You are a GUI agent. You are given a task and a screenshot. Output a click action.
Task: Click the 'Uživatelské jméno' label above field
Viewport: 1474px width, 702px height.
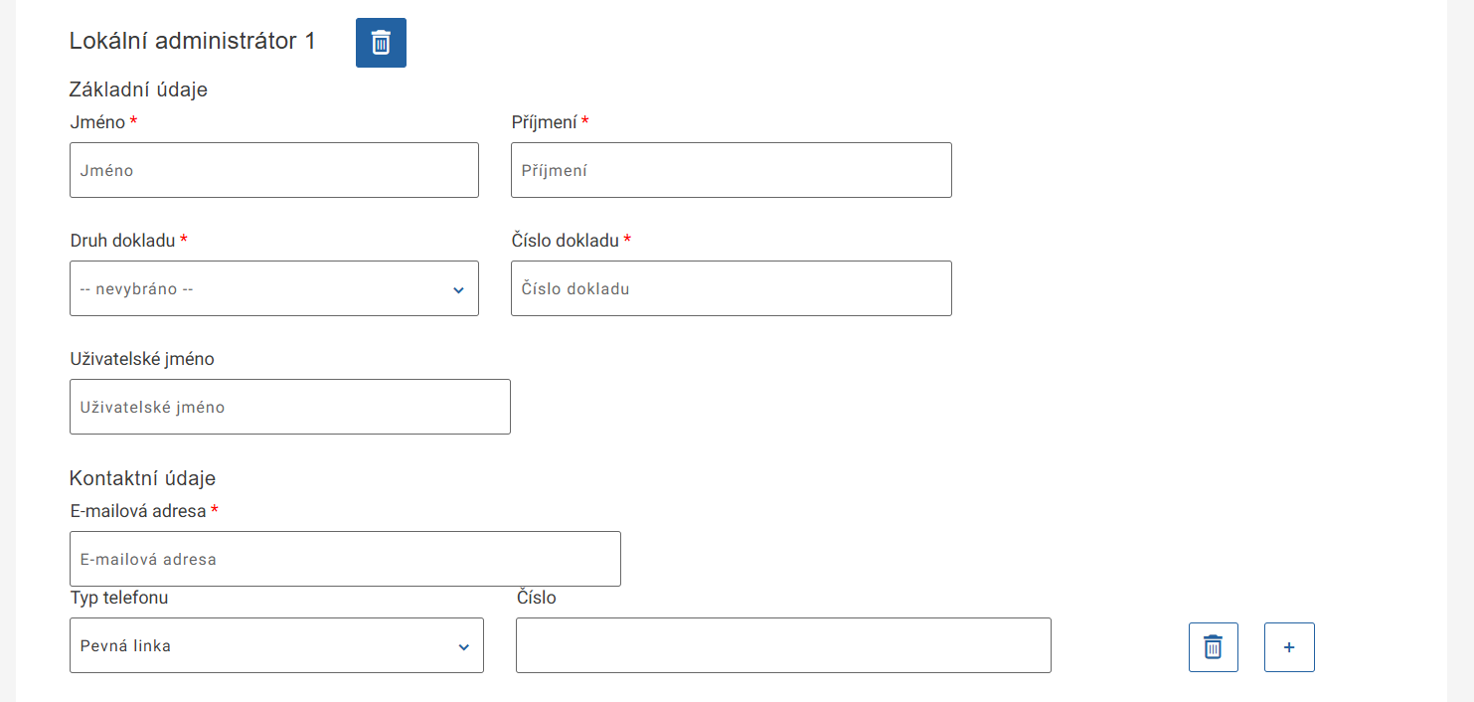click(x=142, y=359)
